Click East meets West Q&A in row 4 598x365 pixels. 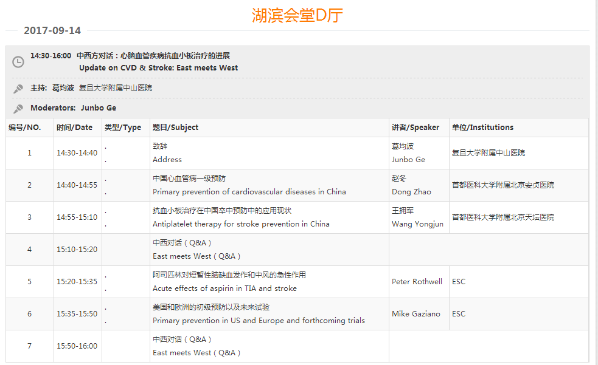196,256
